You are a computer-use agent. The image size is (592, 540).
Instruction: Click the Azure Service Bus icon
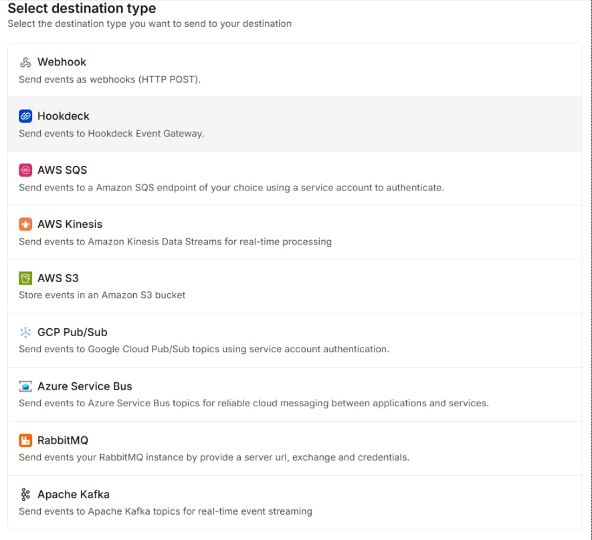(x=25, y=386)
